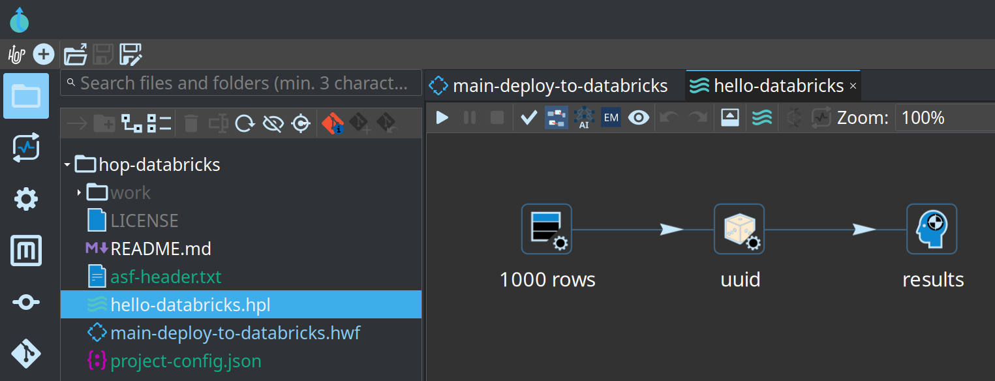Open Metadata perspective in sidebar
This screenshot has height=381, width=995.
point(26,251)
